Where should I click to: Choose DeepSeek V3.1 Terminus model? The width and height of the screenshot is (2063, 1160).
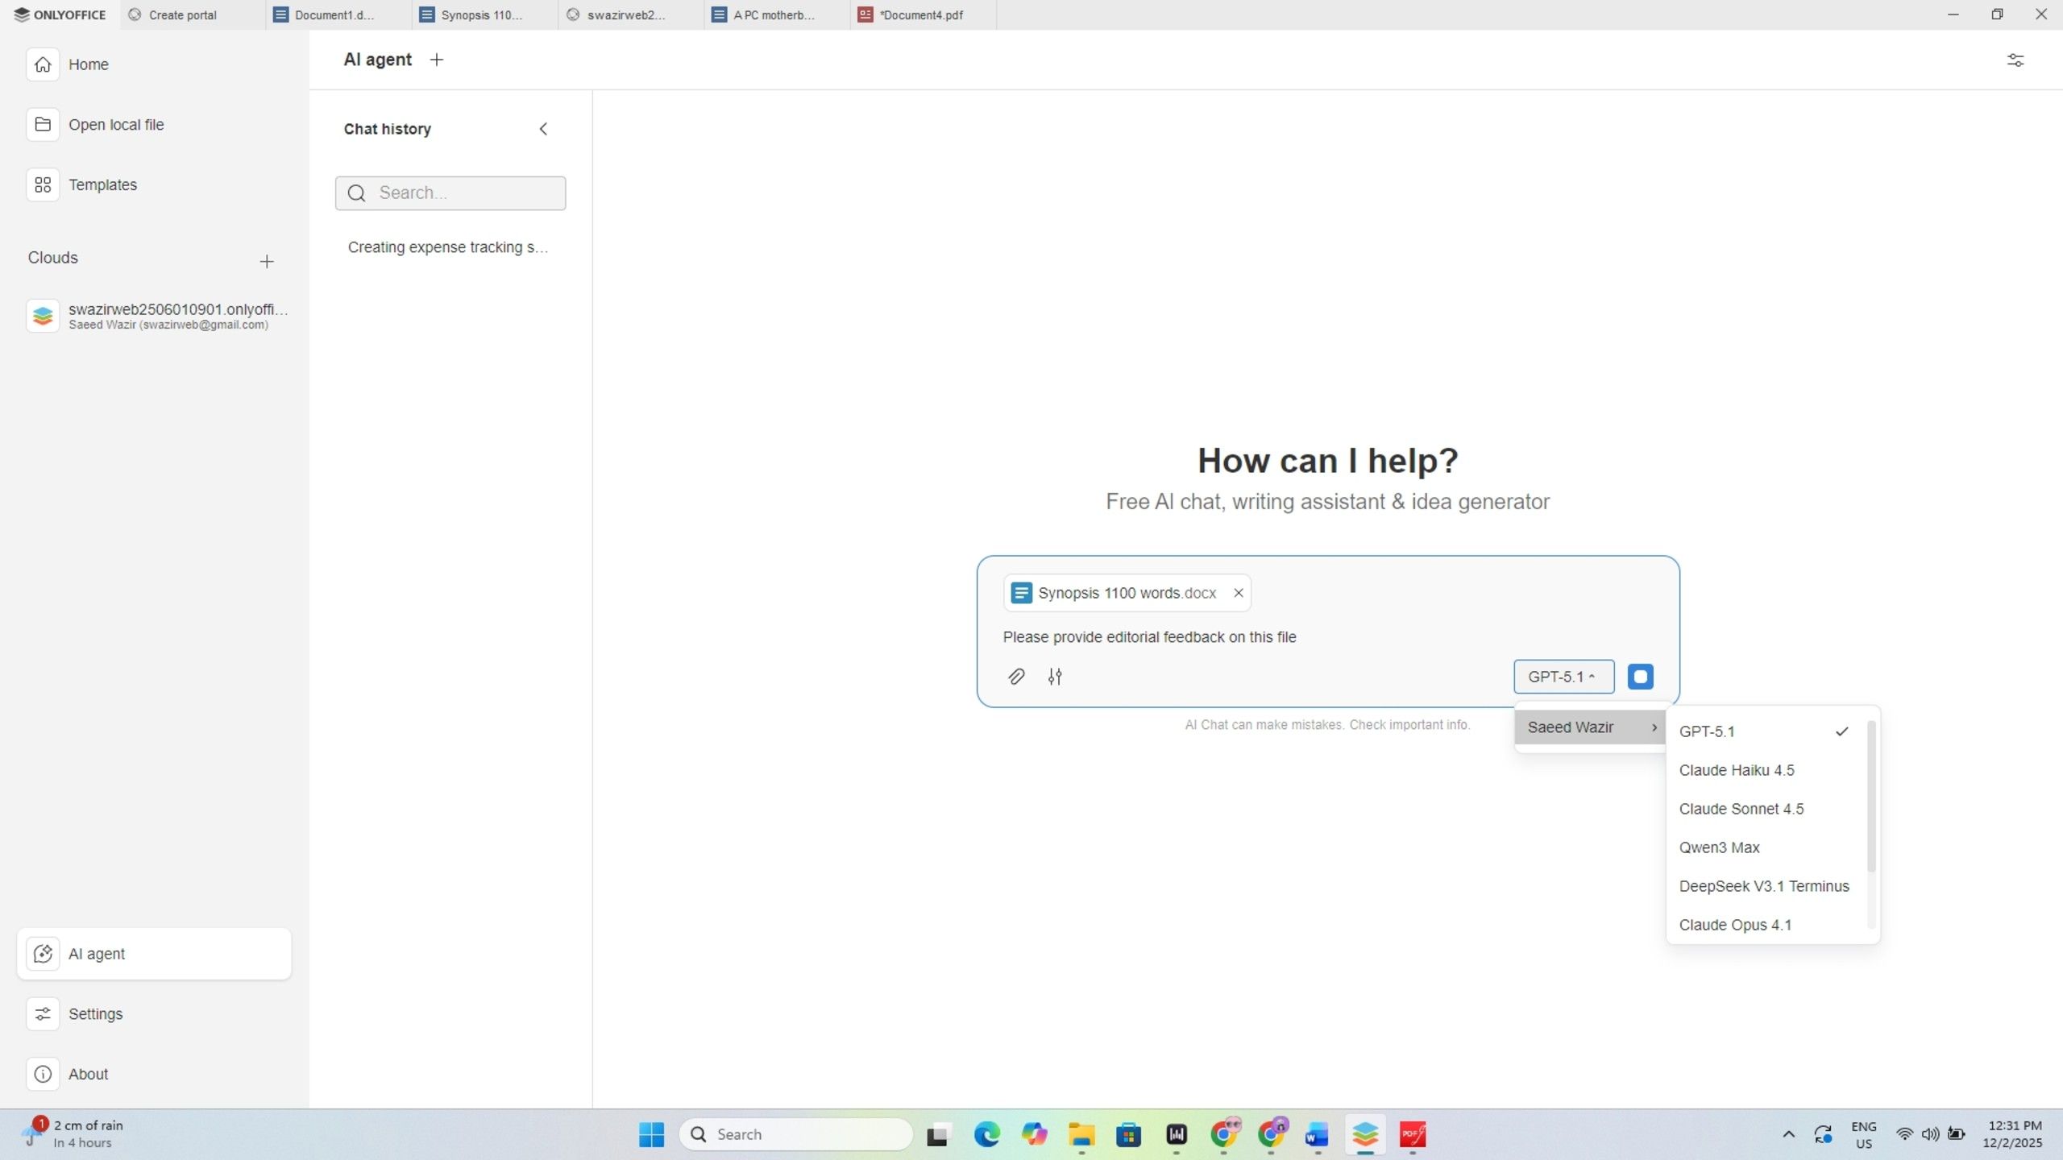[x=1765, y=886]
